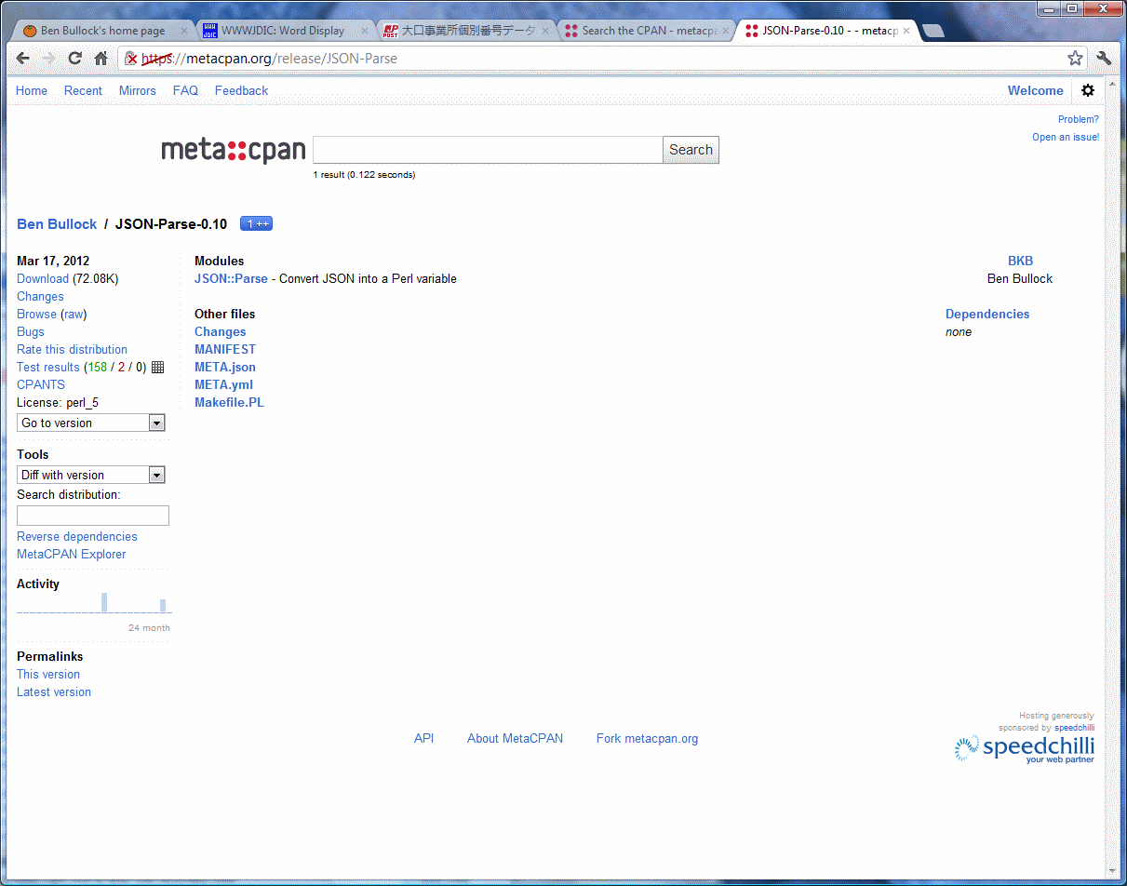This screenshot has height=886, width=1127.
Task: Open Ben Bullock author link in heading
Action: [x=57, y=224]
